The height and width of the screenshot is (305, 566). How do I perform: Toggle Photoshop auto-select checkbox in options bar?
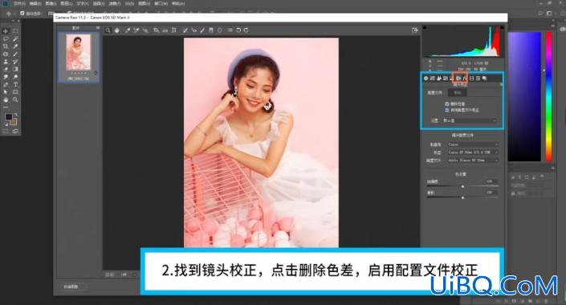(x=22, y=13)
